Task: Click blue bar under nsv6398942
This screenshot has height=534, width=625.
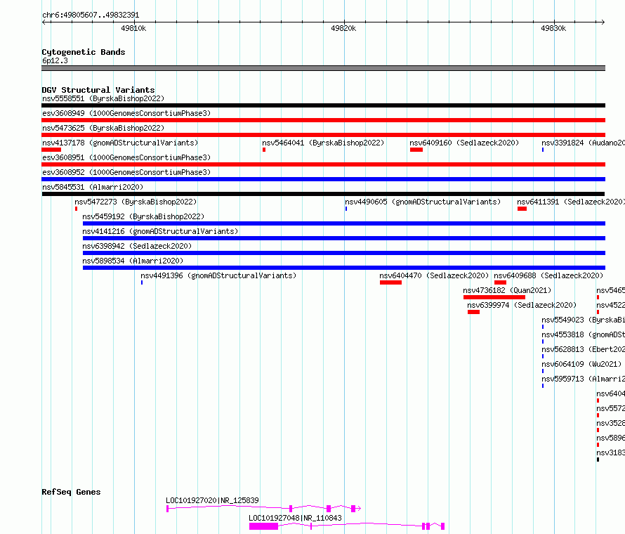Action: pyautogui.click(x=344, y=253)
